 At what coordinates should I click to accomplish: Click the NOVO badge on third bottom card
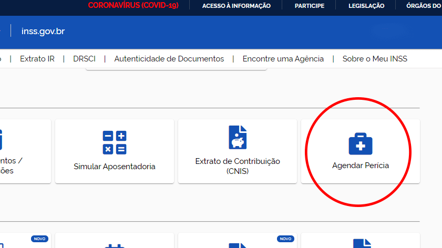coord(285,239)
